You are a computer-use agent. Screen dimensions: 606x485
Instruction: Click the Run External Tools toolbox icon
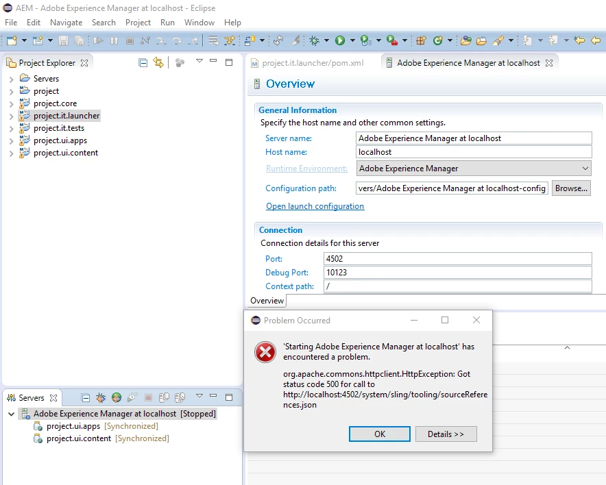[x=391, y=40]
